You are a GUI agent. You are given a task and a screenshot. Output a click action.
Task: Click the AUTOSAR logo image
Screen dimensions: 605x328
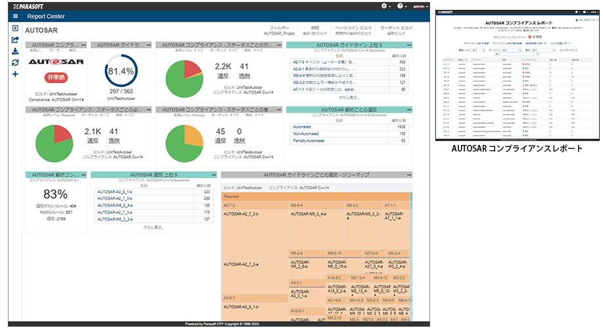click(56, 62)
